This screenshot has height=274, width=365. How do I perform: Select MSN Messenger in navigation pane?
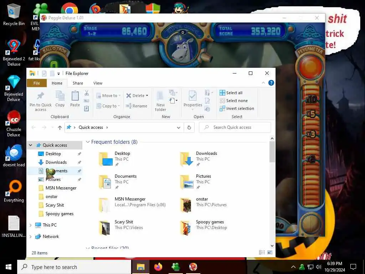pyautogui.click(x=61, y=188)
